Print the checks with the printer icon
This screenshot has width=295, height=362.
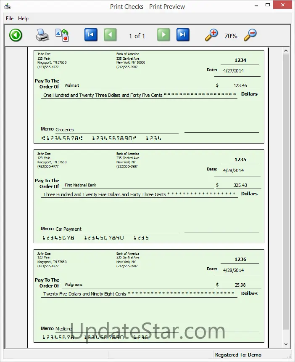42,35
